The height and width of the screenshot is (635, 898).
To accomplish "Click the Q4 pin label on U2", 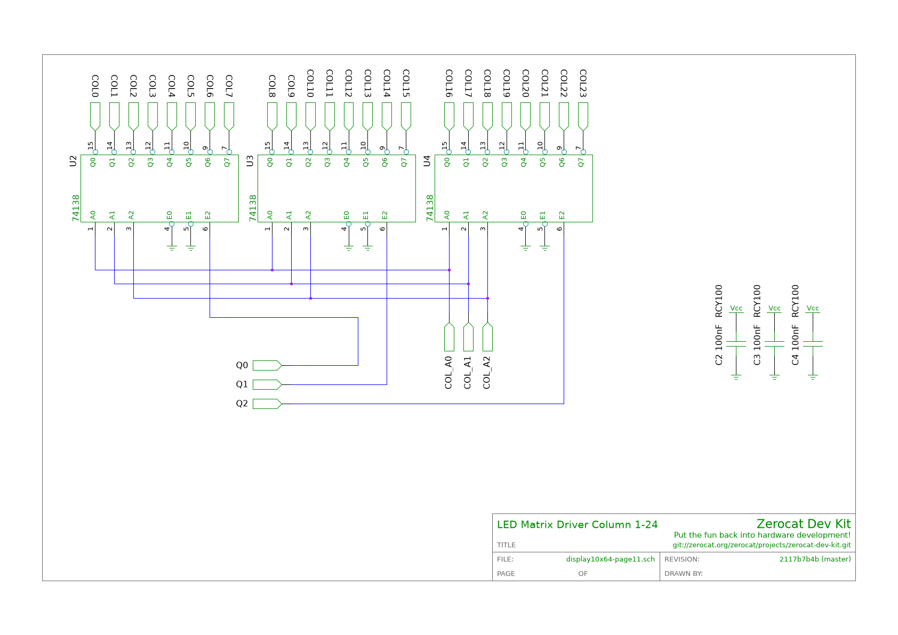I will tap(170, 162).
